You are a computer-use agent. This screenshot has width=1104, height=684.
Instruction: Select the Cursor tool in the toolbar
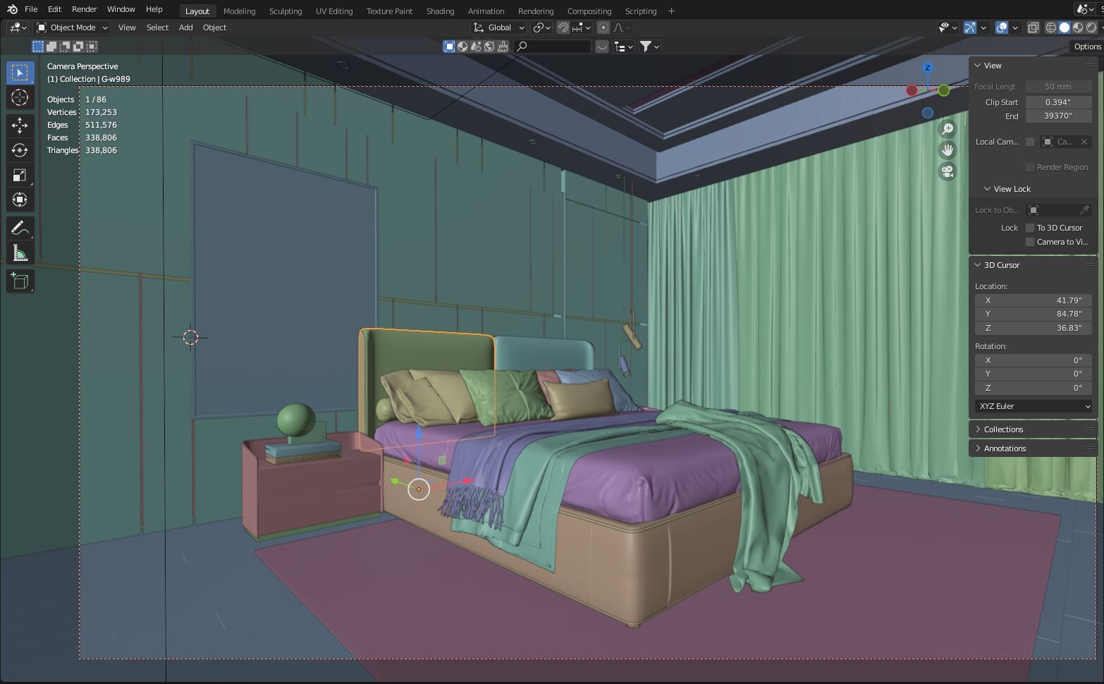pyautogui.click(x=20, y=98)
